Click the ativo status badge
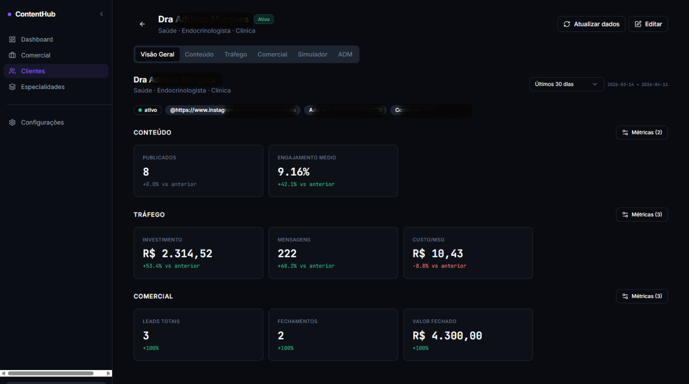 click(x=147, y=109)
